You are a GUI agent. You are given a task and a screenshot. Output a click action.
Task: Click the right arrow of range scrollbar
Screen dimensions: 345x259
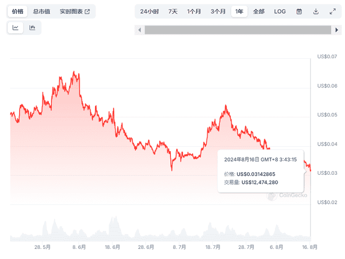coord(337,30)
